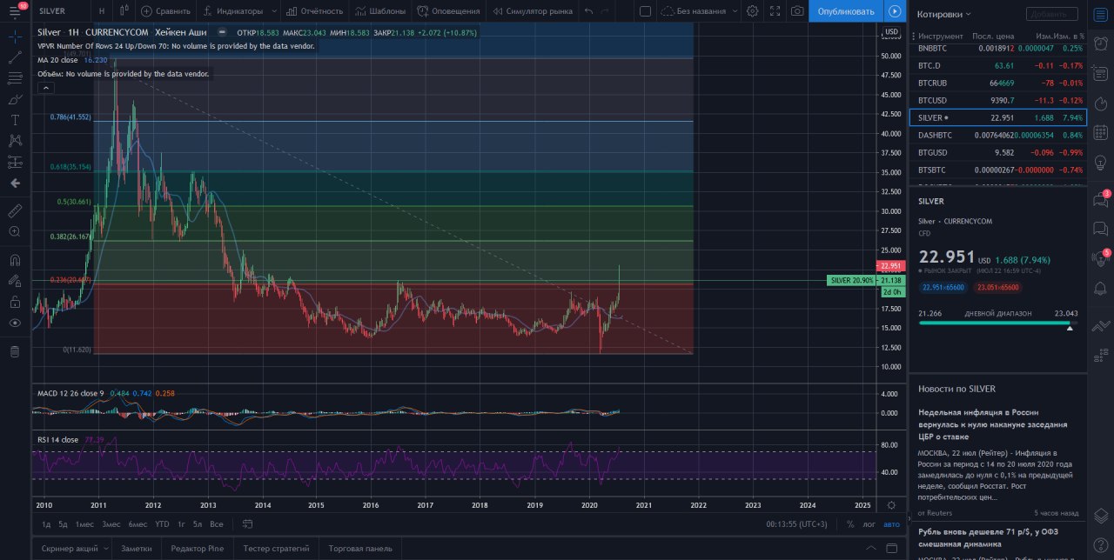Toggle лог logarithmic scale
This screenshot has width=1114, height=560.
coord(869,524)
